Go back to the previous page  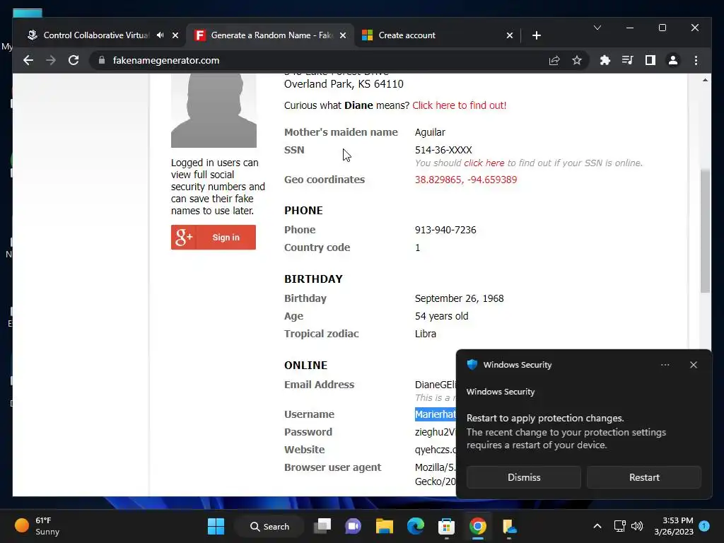[28, 61]
